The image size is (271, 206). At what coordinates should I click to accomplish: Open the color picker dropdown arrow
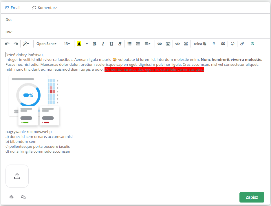(87, 44)
